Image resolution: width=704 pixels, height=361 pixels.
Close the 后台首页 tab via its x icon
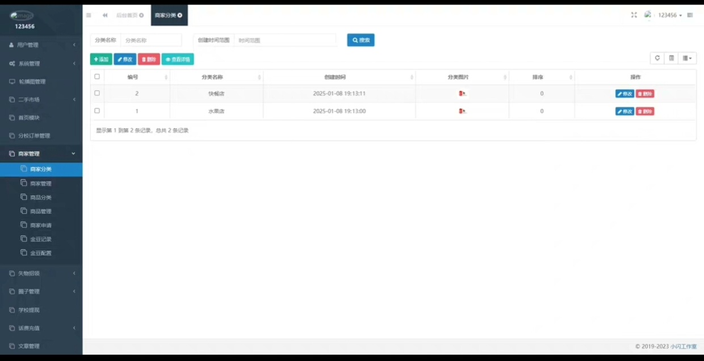[x=141, y=15]
